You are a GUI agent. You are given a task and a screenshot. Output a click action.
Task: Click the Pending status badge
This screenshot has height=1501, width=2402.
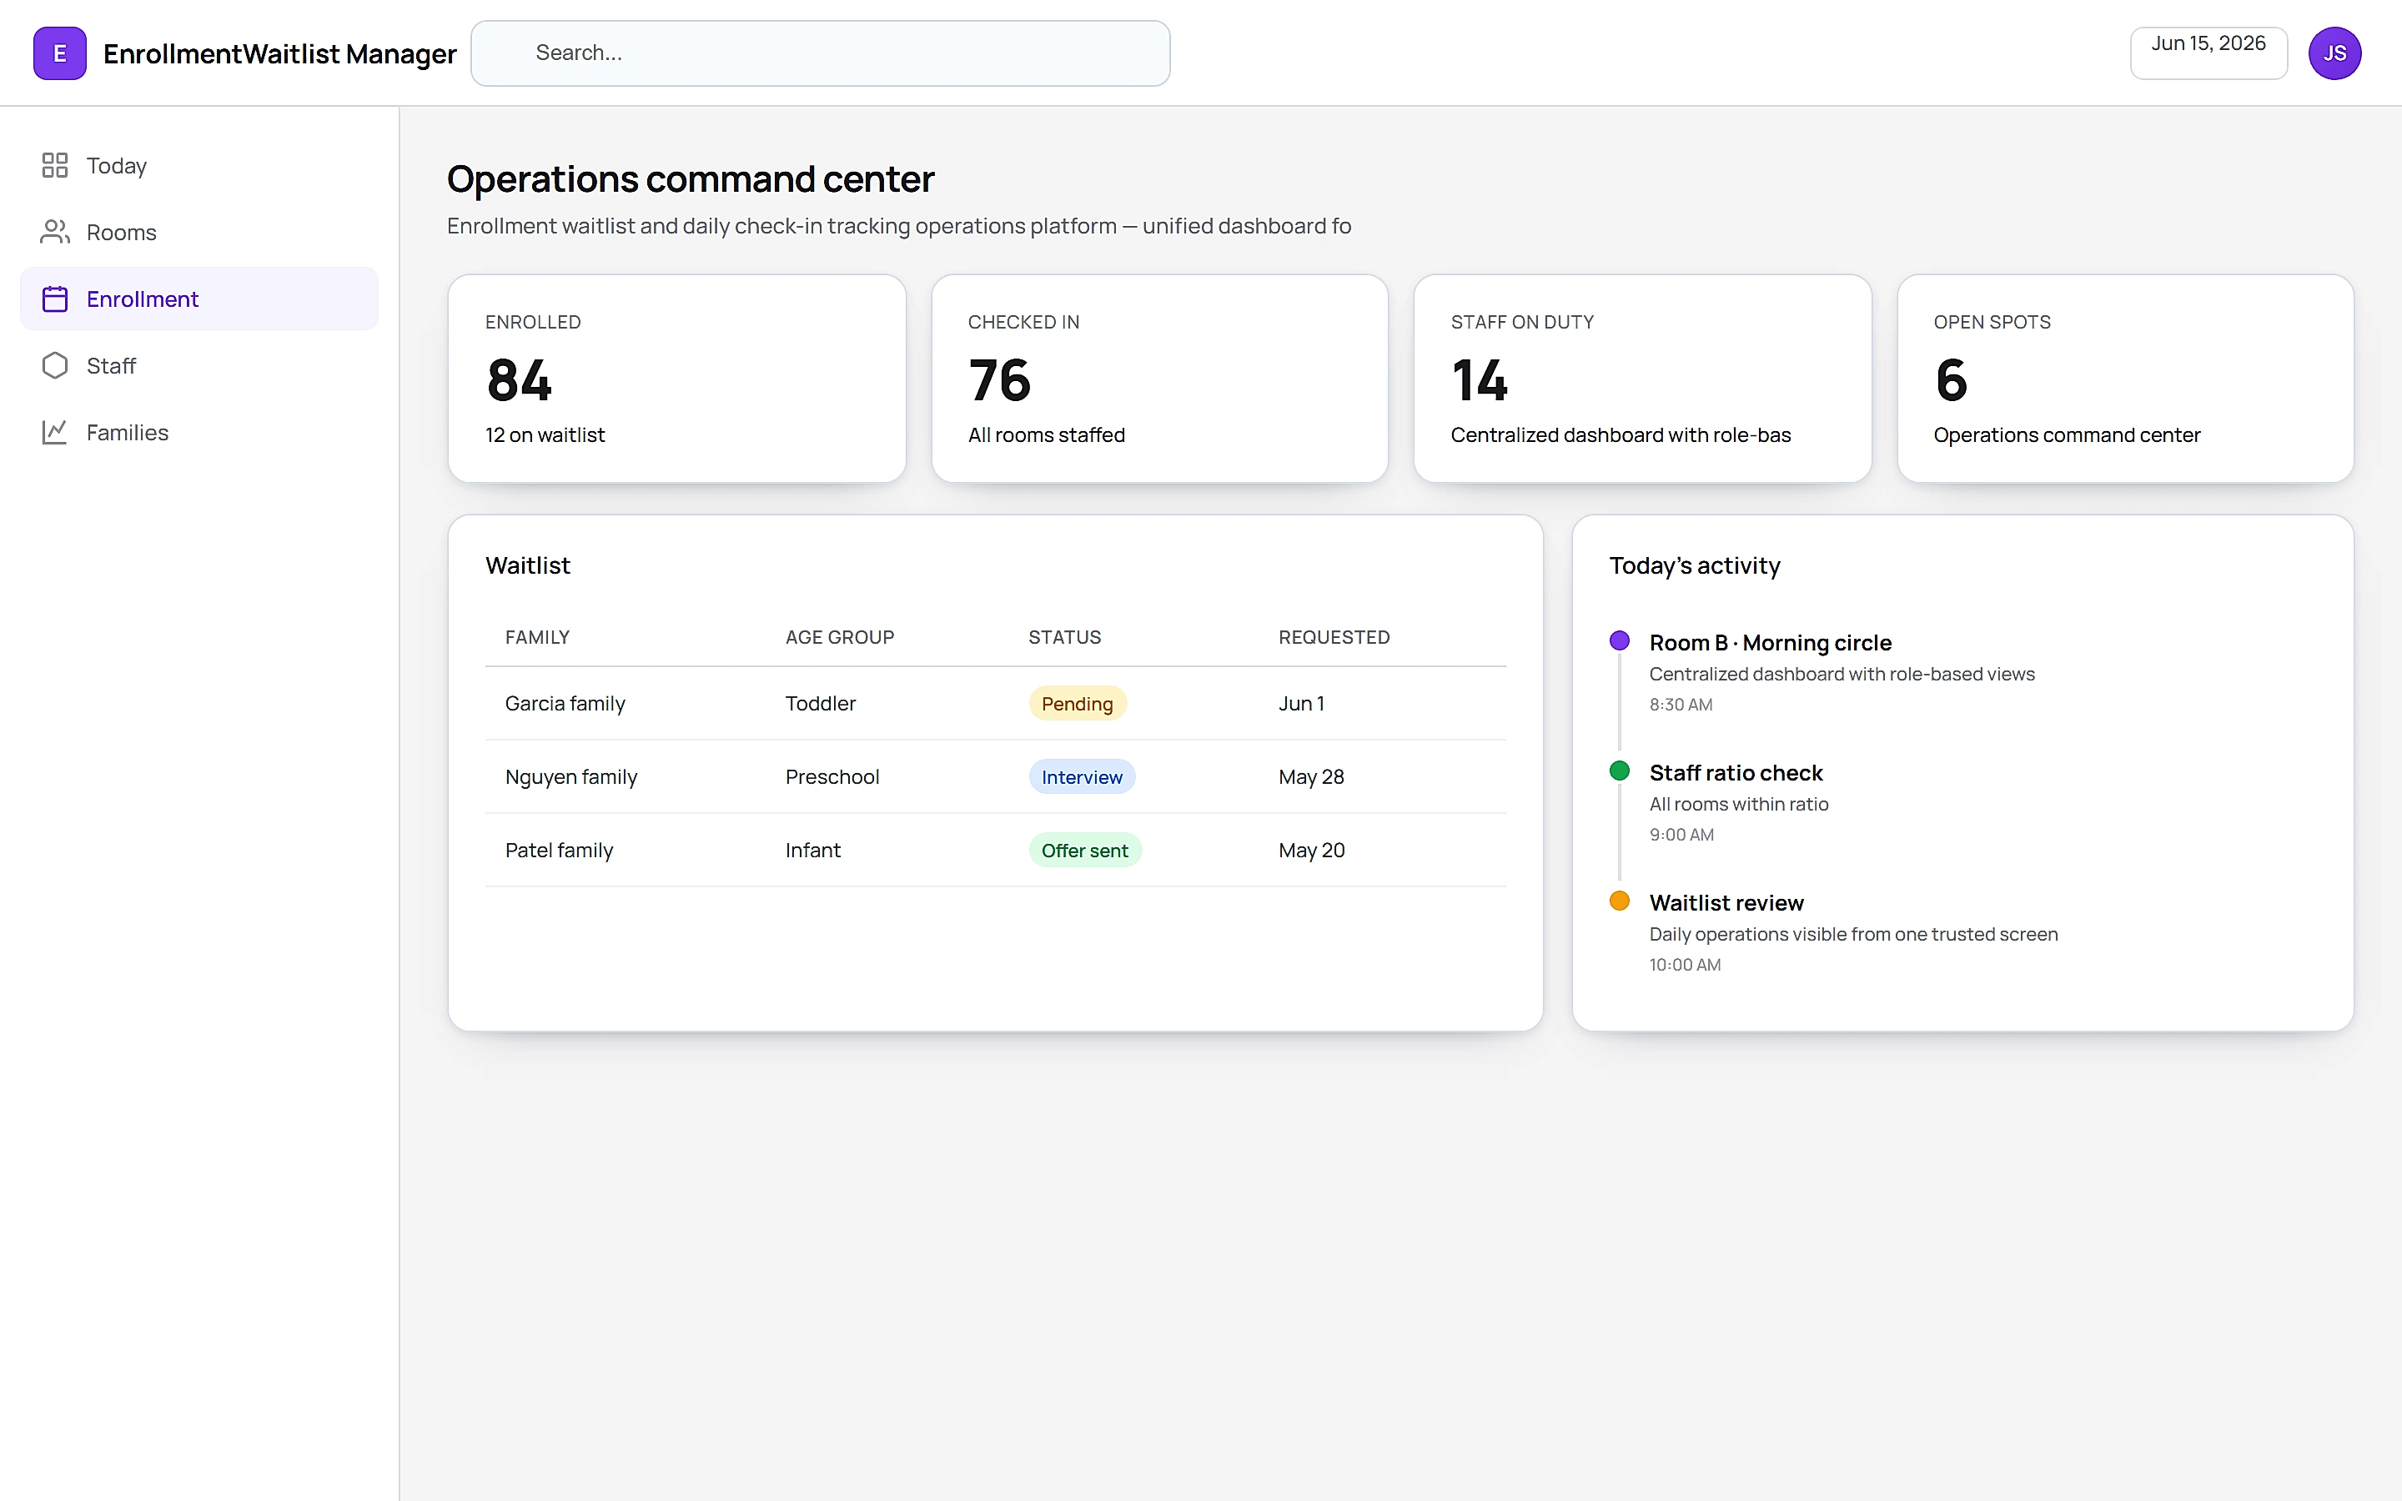1077,703
